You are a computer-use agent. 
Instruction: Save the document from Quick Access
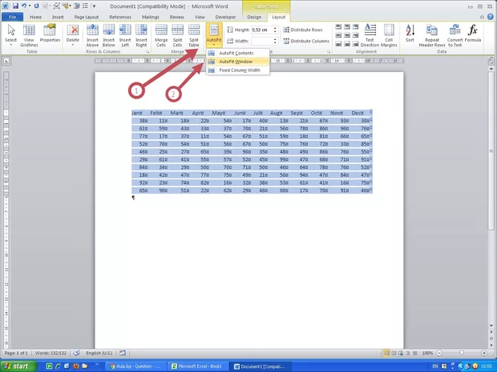pos(15,6)
